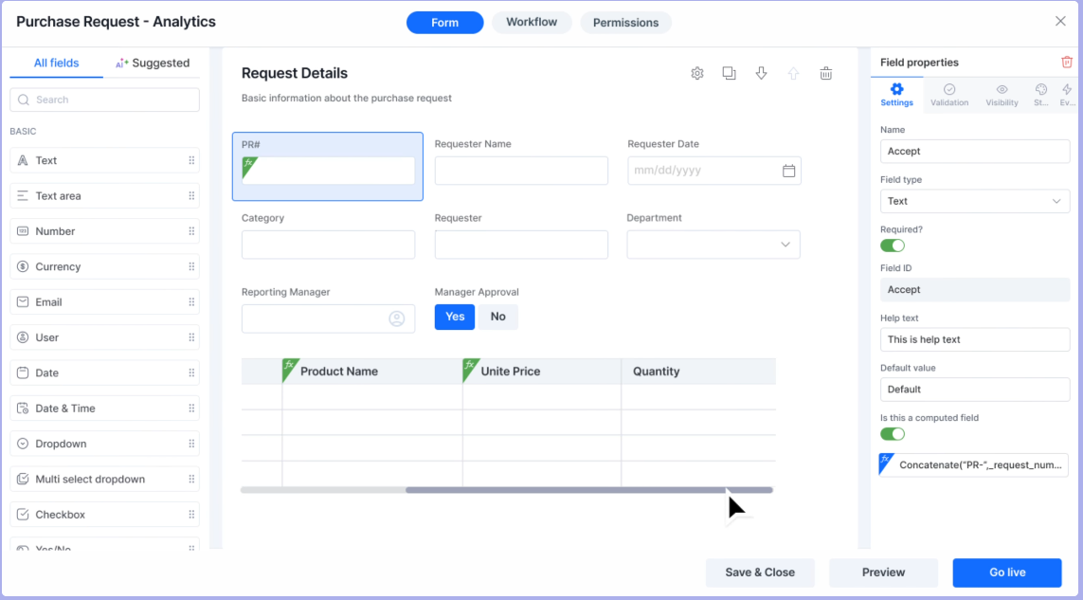Open the AI Suggested fields tab
The height and width of the screenshot is (600, 1083).
point(152,63)
